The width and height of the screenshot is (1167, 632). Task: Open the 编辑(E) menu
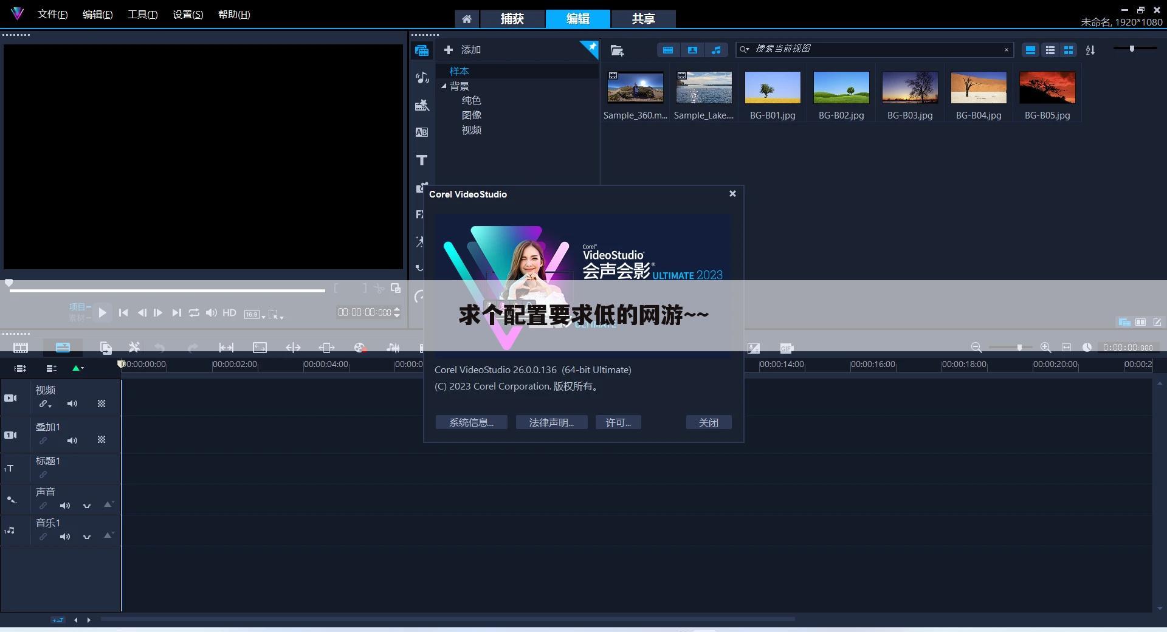[98, 15]
